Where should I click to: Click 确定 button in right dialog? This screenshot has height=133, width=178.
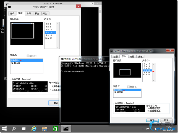coord(152,120)
